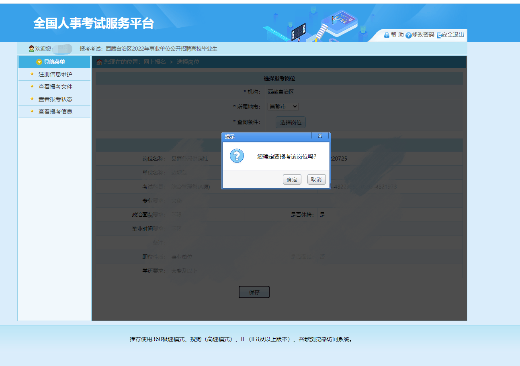Screen dimensions: 520x366
Task: Confirm the application by pressing 确定
Action: pyautogui.click(x=292, y=179)
